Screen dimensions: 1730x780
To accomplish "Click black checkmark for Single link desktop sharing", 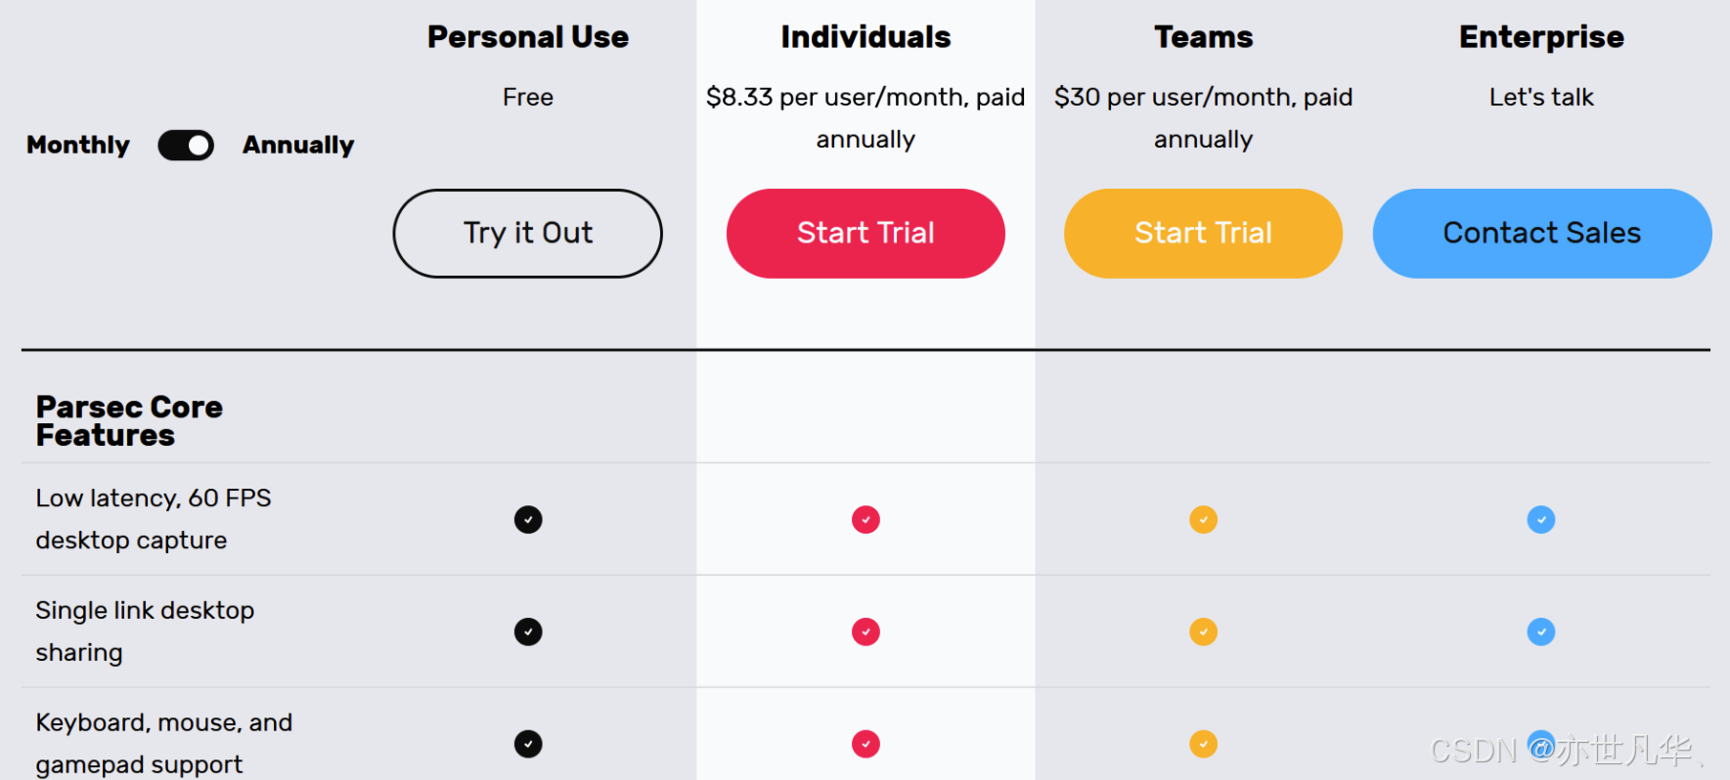I will (x=528, y=632).
